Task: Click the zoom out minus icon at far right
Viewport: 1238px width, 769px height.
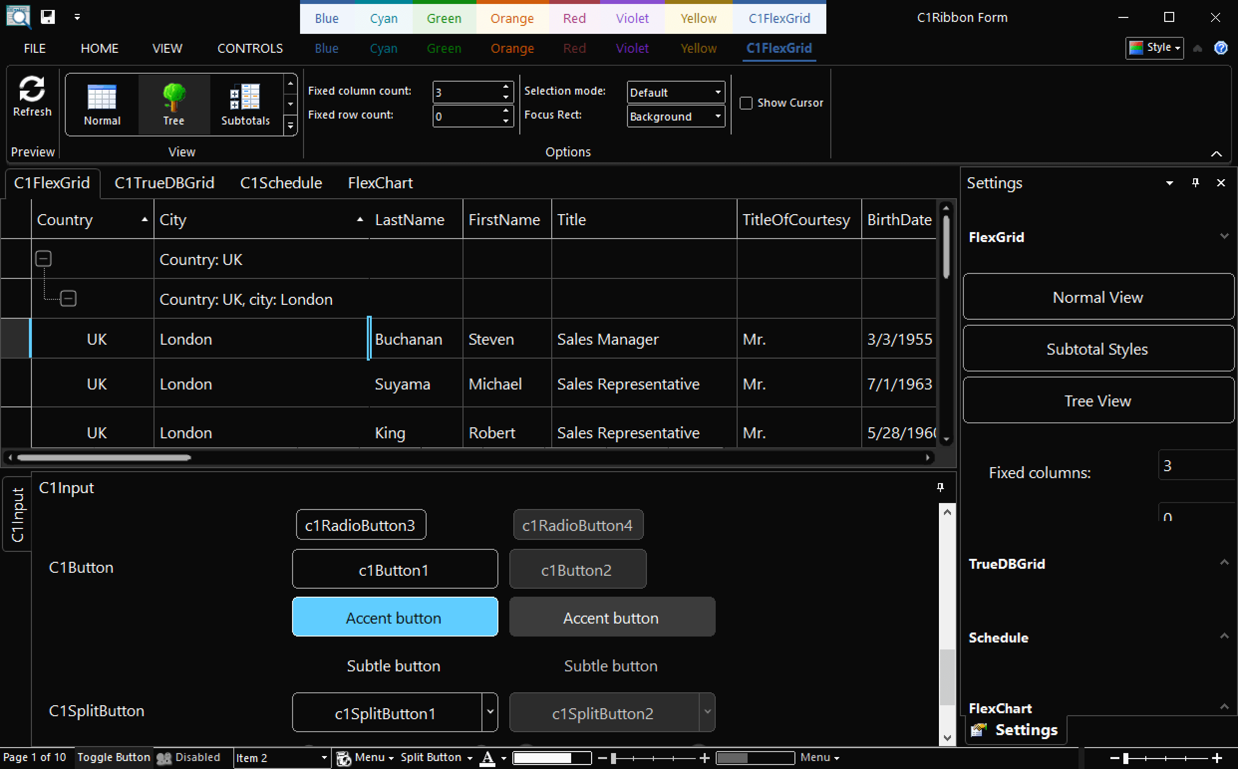Action: (1114, 759)
